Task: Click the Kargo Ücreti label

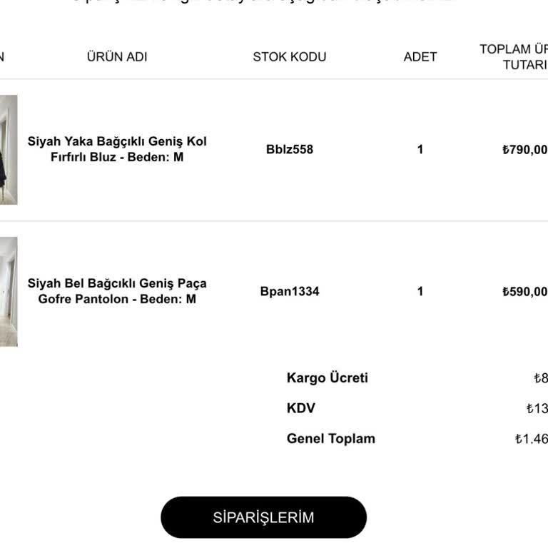Action: click(x=328, y=378)
